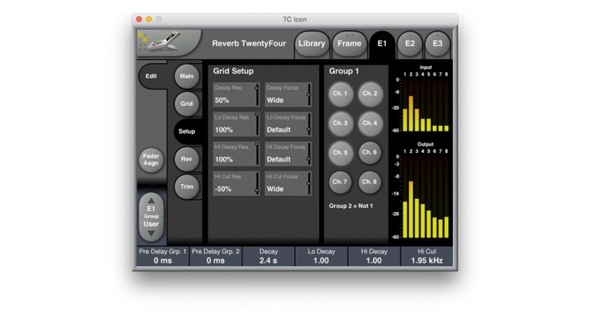This screenshot has height=321, width=591.
Task: Click the Pre Delay Grp. 1 fader cell
Action: [x=163, y=256]
